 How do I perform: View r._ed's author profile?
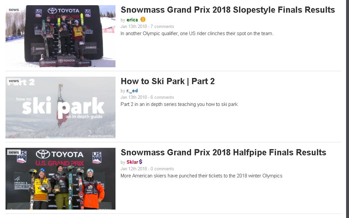[132, 91]
